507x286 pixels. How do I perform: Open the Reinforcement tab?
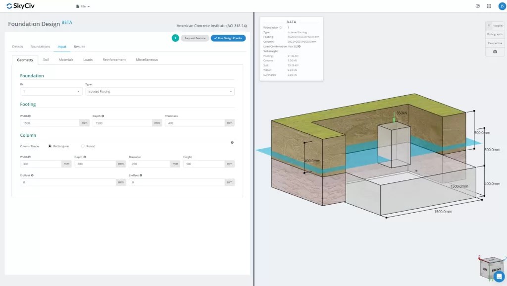tap(114, 59)
